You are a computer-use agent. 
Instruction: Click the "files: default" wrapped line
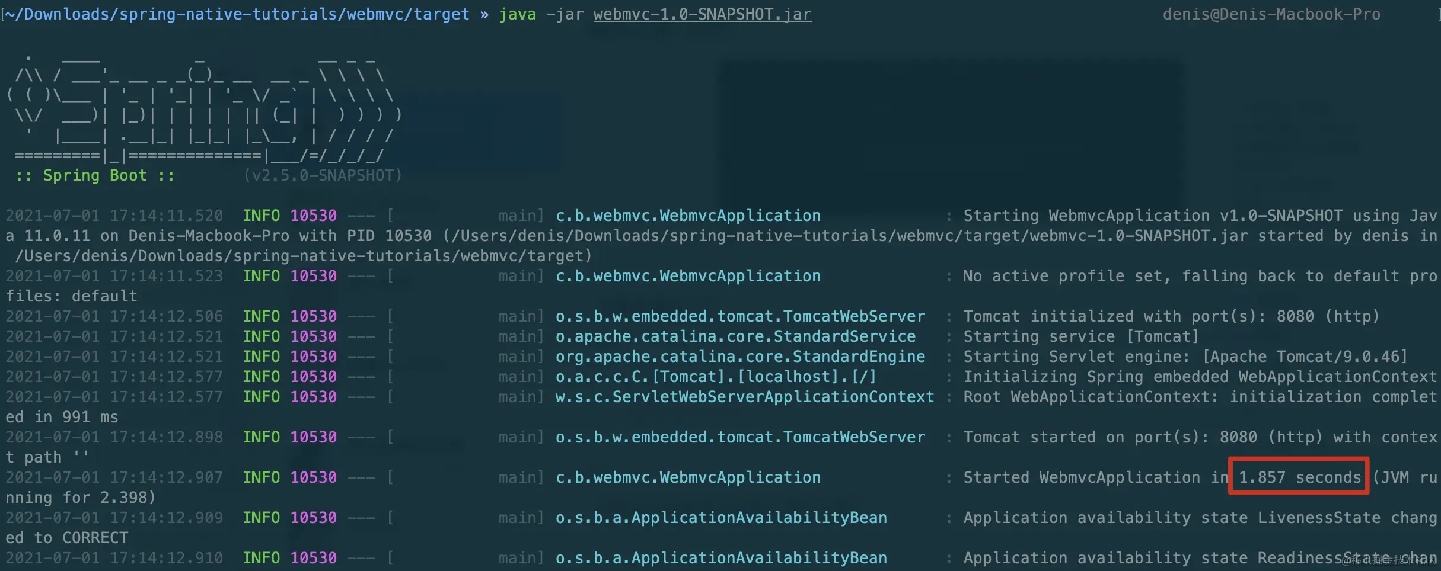click(71, 296)
